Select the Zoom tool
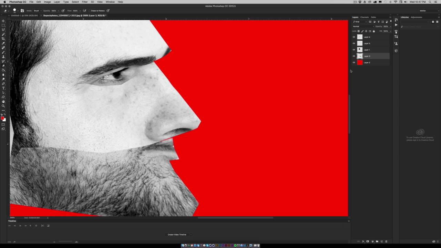441x248 pixels. coord(3,106)
